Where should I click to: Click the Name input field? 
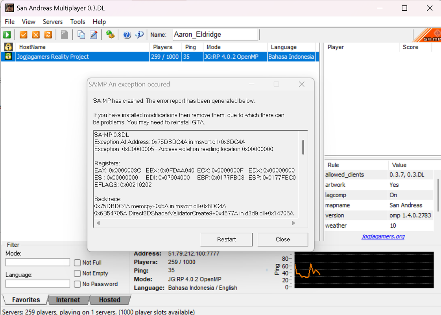tap(215, 35)
